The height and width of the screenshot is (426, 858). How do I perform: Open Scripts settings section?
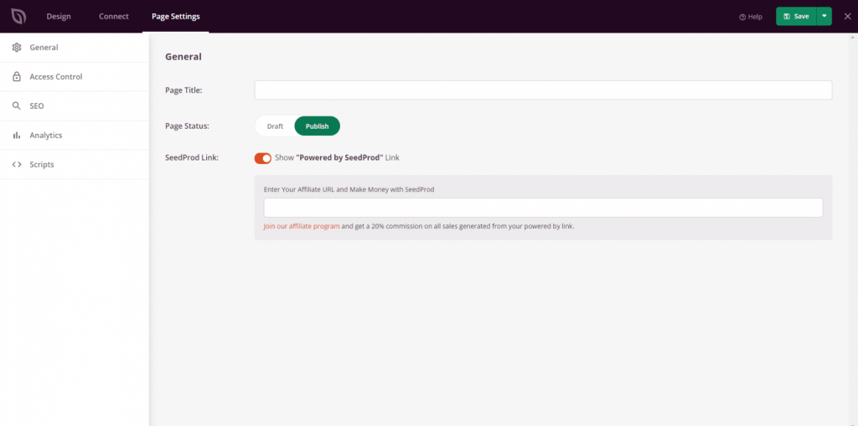click(x=75, y=165)
